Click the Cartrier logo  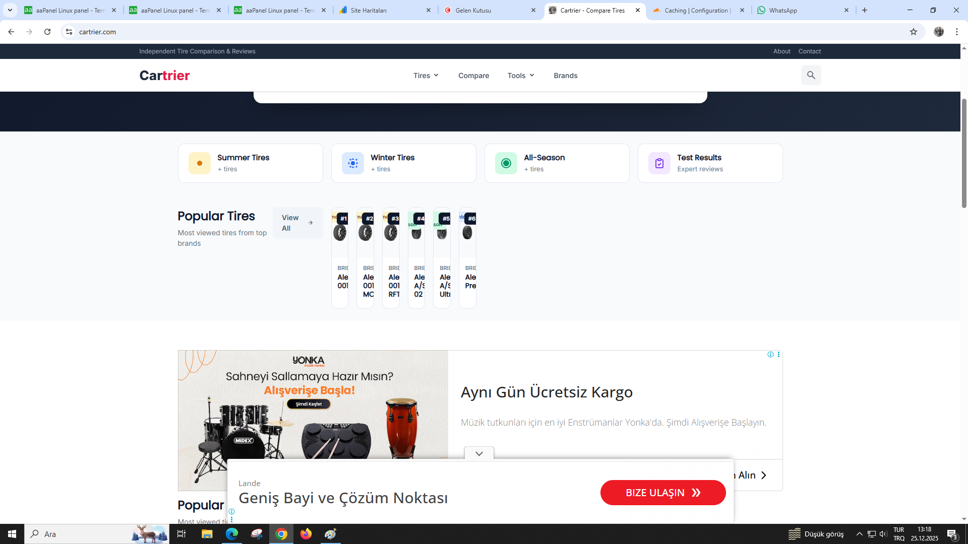(164, 76)
